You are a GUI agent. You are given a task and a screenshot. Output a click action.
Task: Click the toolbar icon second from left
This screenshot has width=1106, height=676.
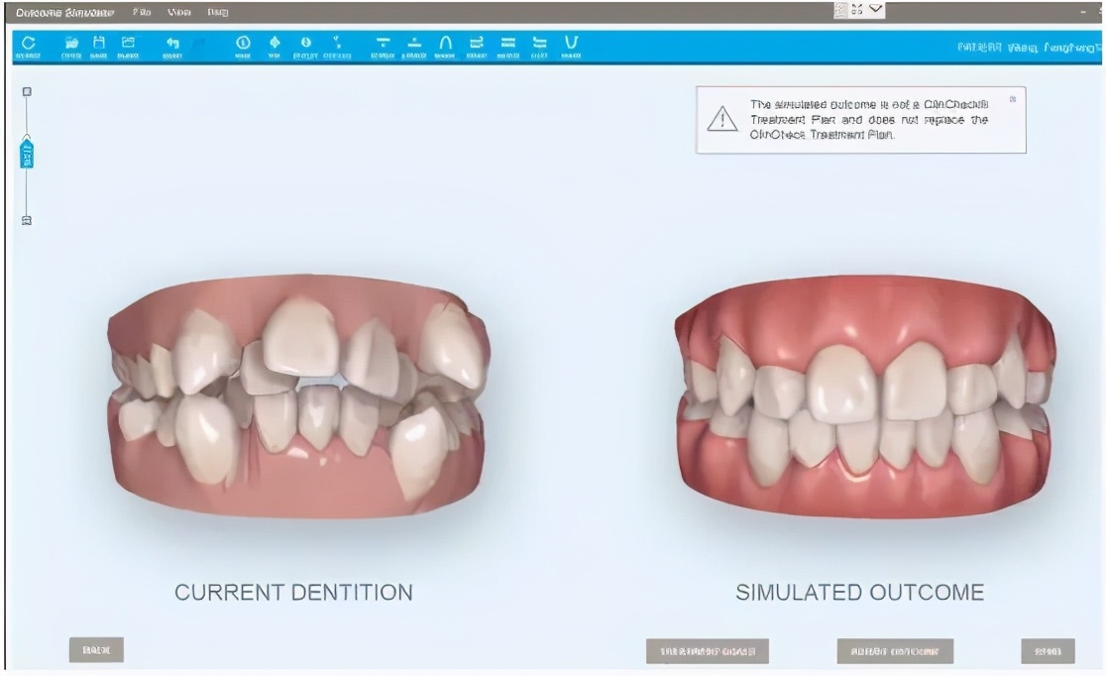(x=71, y=43)
